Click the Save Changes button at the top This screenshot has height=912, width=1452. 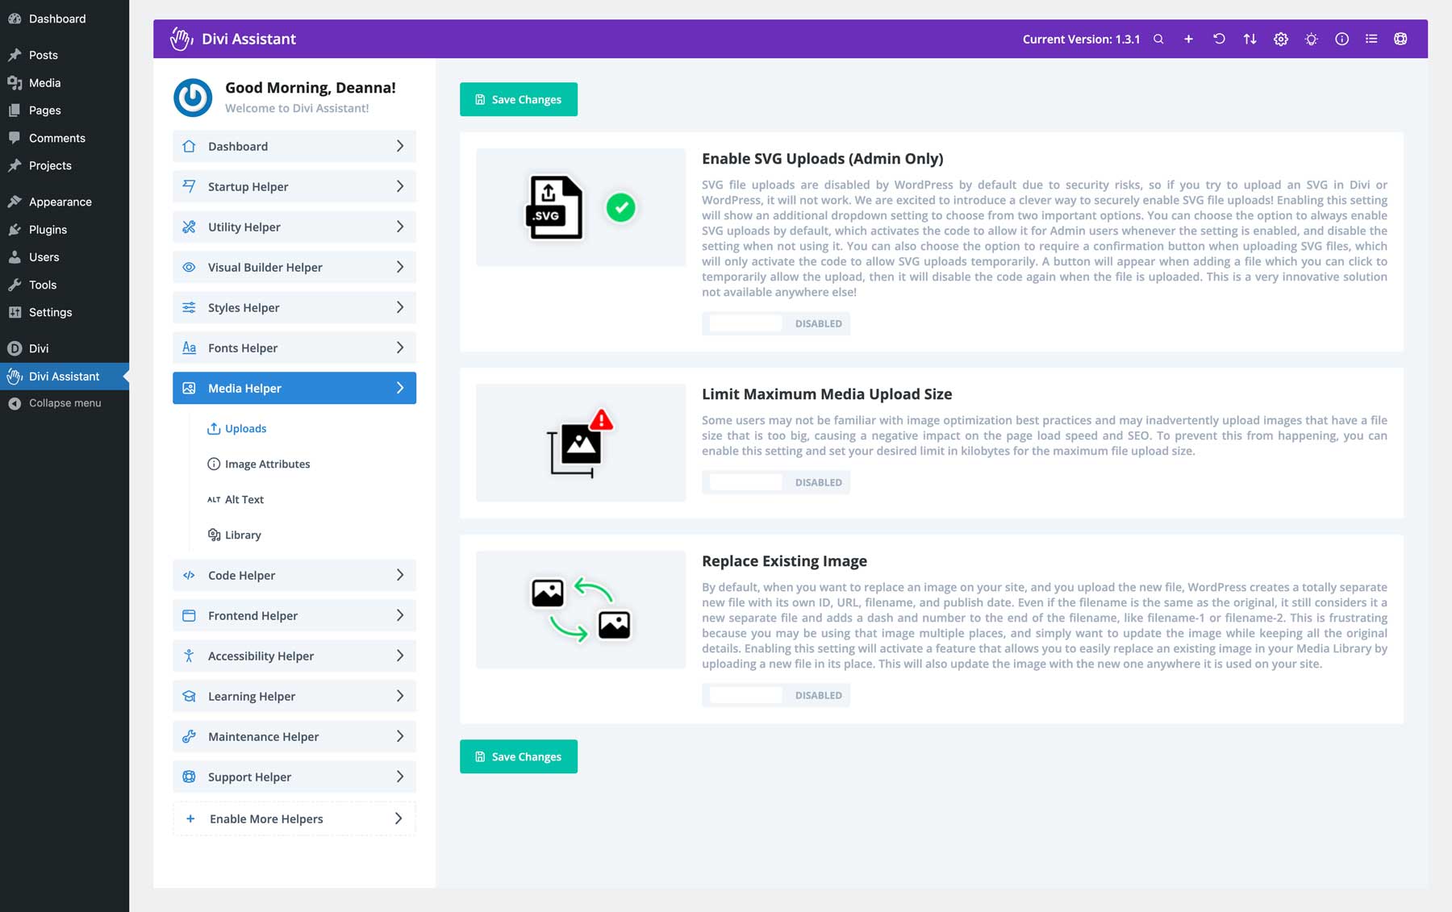518,99
